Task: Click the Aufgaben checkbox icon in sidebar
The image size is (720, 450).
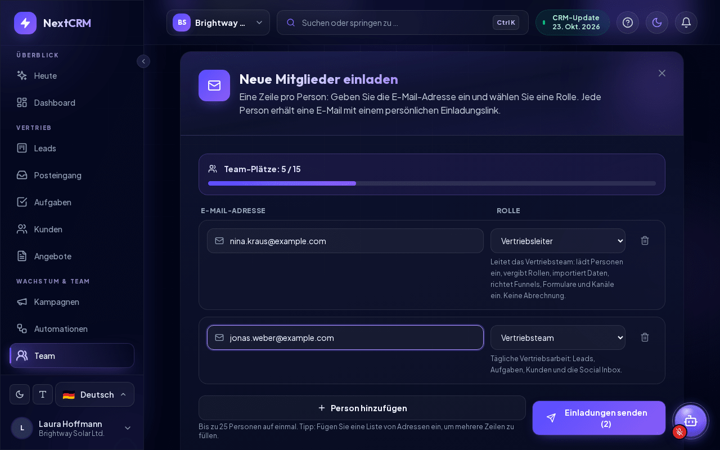Action: click(22, 202)
